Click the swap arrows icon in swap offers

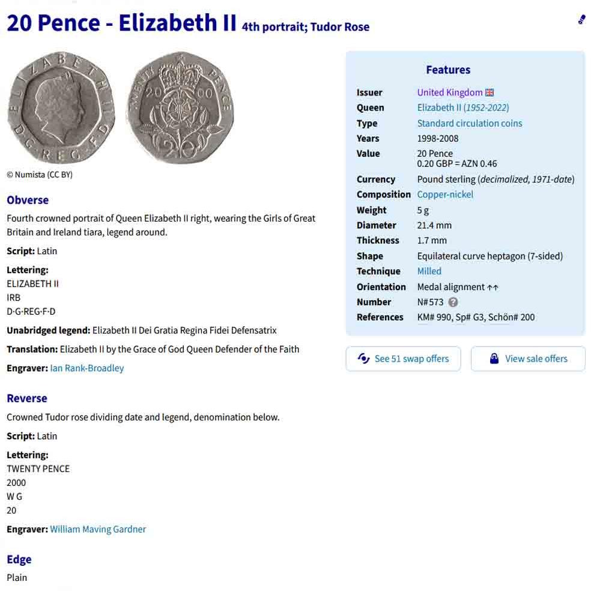(363, 359)
